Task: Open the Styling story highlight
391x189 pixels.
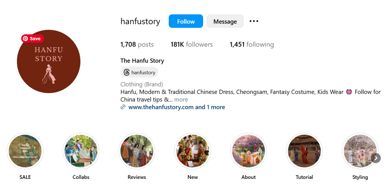Action: (x=360, y=151)
